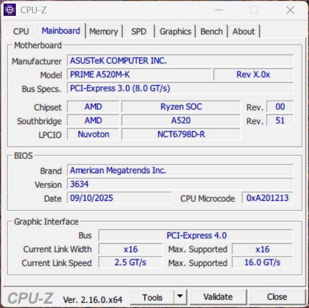Viewport: 309px width, 308px height.
Task: Click the Current Link Speed value
Action: click(130, 263)
